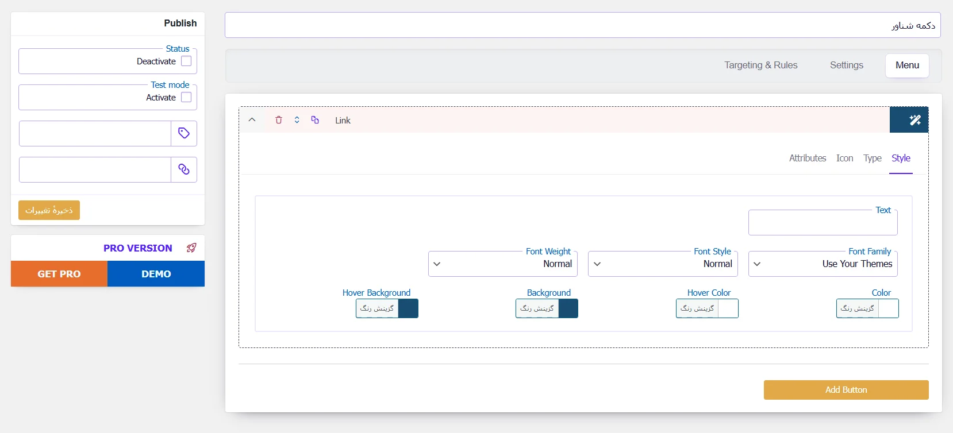Screen dimensions: 953x433
Task: Click the rocket icon beside PRO VERSION
Action: tap(191, 248)
